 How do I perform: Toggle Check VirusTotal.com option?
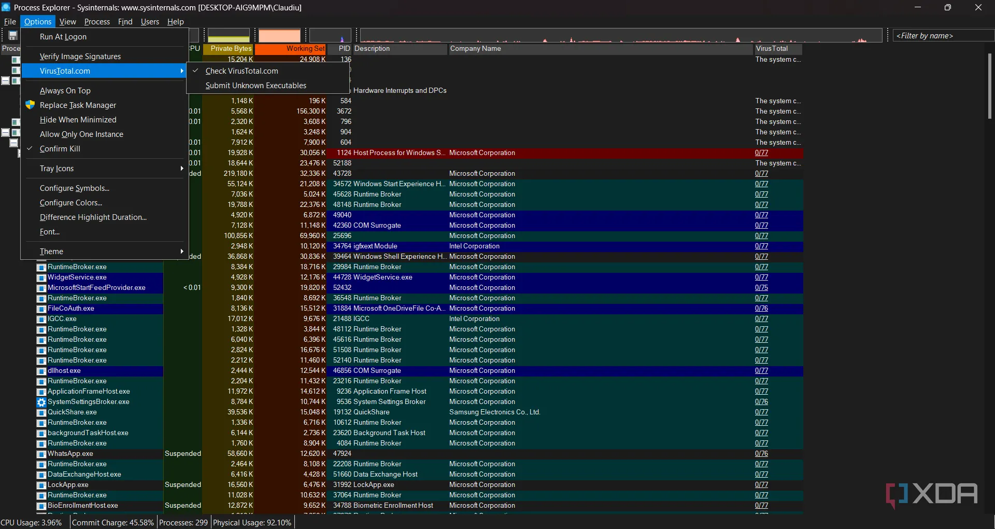tap(268, 71)
